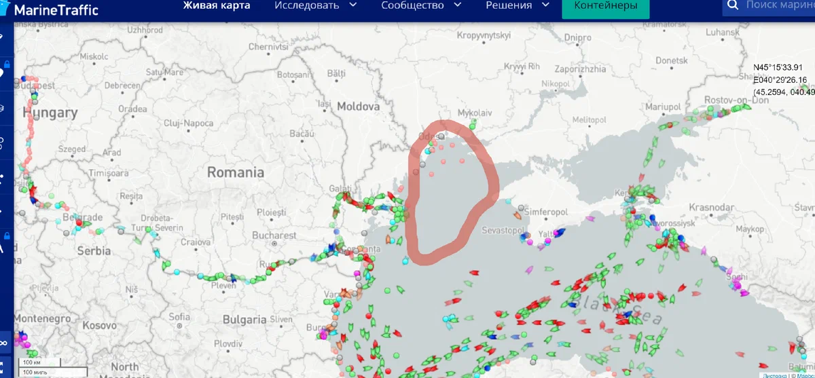The width and height of the screenshot is (815, 378).
Task: Click the orange vessel marker west of Sevastopol
Action: (516, 215)
